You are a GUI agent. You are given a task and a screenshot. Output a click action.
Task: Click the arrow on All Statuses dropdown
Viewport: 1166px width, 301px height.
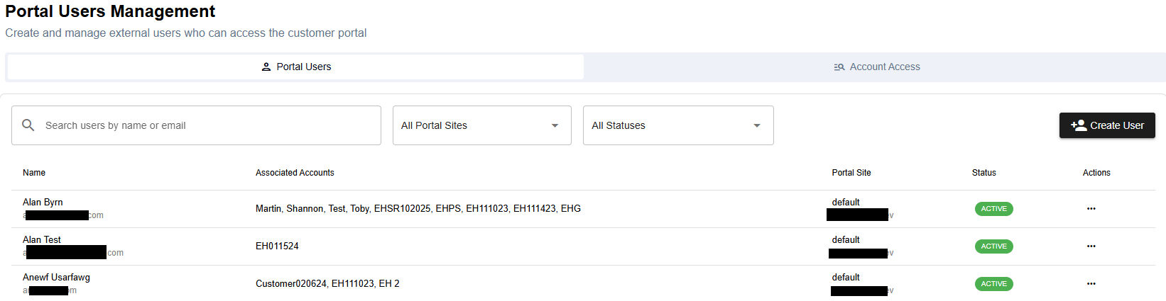[x=757, y=126]
